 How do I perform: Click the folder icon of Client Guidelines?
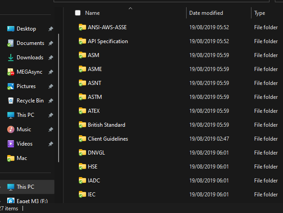click(x=82, y=139)
